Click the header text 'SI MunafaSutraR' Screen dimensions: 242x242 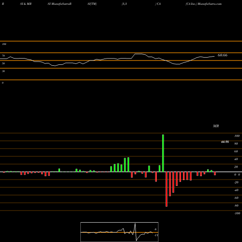click(60, 4)
